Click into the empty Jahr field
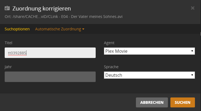Viewport: 201px width, 111px height. tap(50, 77)
